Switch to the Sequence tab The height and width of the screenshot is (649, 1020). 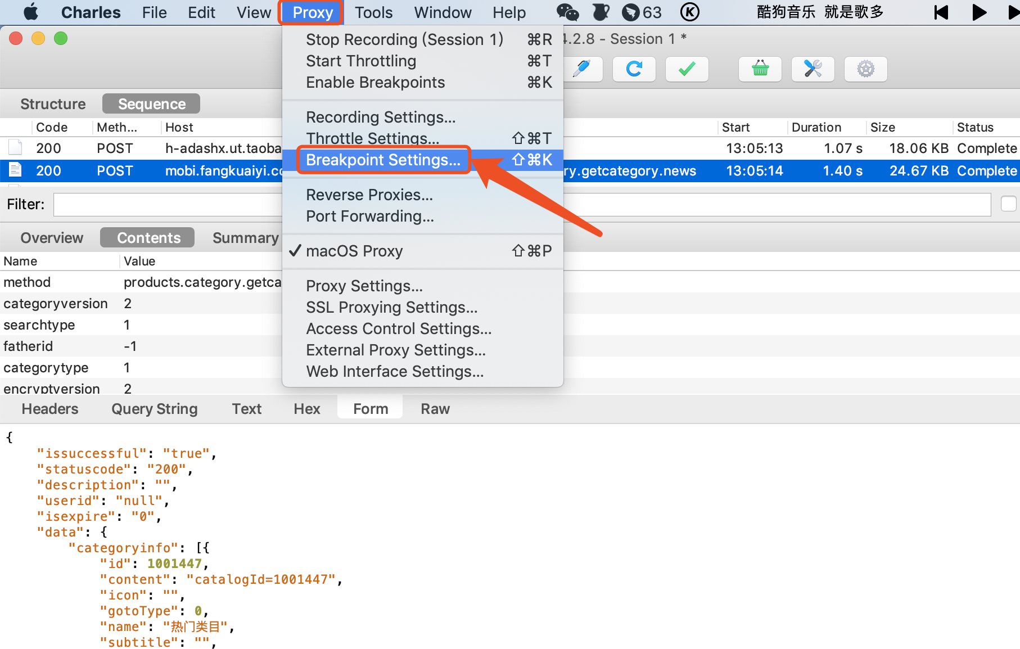coord(151,104)
